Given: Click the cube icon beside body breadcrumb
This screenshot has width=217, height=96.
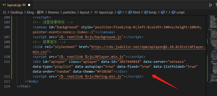Looking at the screenshot, I should click(x=146, y=12).
